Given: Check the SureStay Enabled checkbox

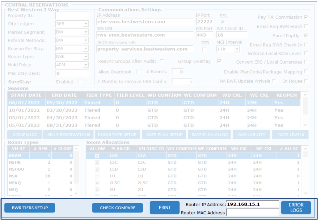Looking at the screenshot, I should (80, 82).
